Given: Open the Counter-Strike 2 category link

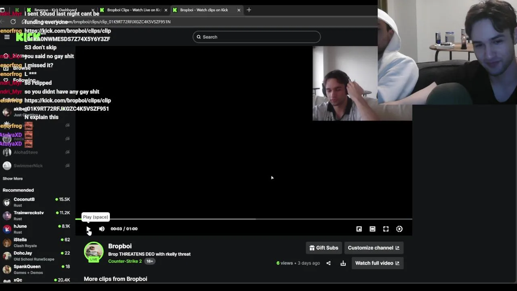Looking at the screenshot, I should pyautogui.click(x=125, y=261).
